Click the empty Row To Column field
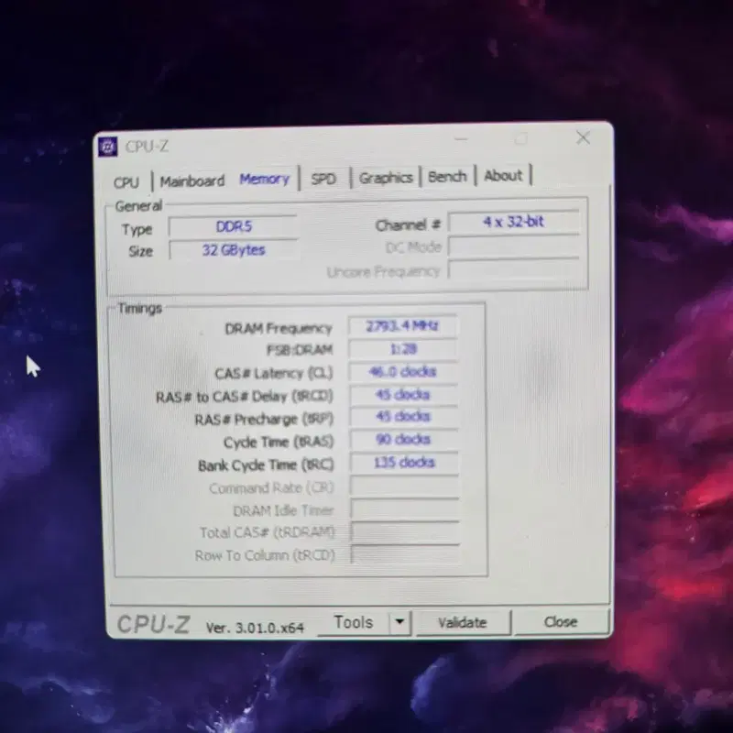Viewport: 733px width, 733px height. point(406,554)
